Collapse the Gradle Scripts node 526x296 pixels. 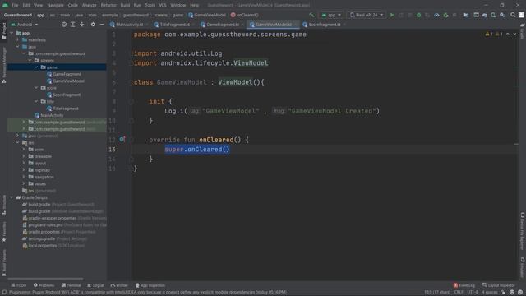tap(12, 197)
